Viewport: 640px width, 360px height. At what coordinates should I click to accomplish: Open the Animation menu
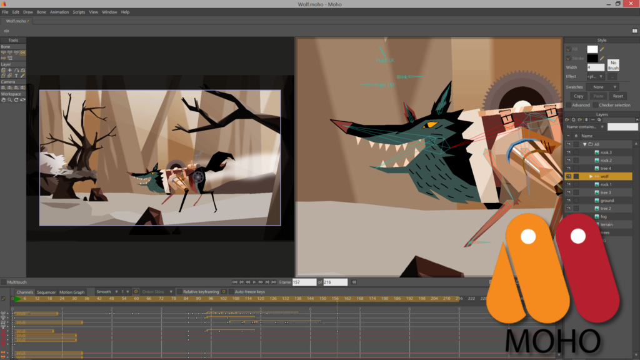[59, 12]
